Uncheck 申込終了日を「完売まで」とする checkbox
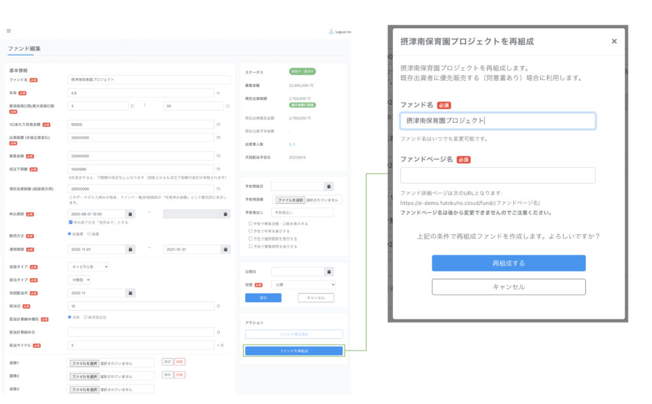652x404 pixels. click(71, 223)
